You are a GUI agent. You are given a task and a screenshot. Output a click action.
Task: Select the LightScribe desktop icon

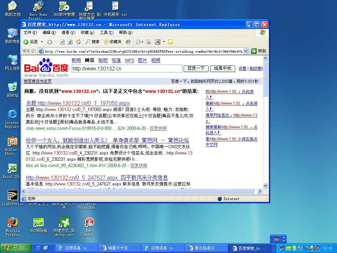point(13,198)
